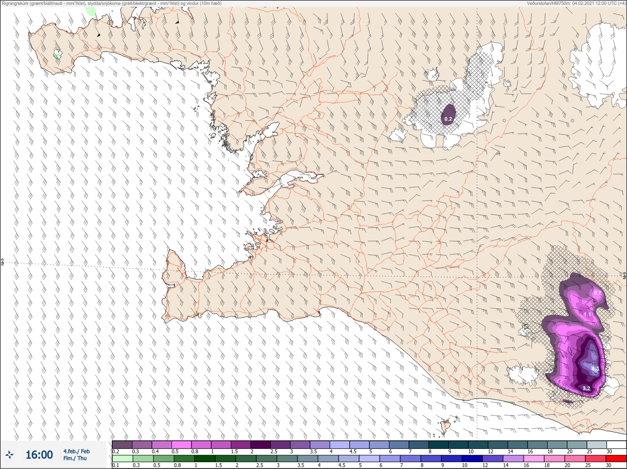627x469 pixels.
Task: Select the upper legend swatch starting at 0.2
Action: click(x=122, y=445)
